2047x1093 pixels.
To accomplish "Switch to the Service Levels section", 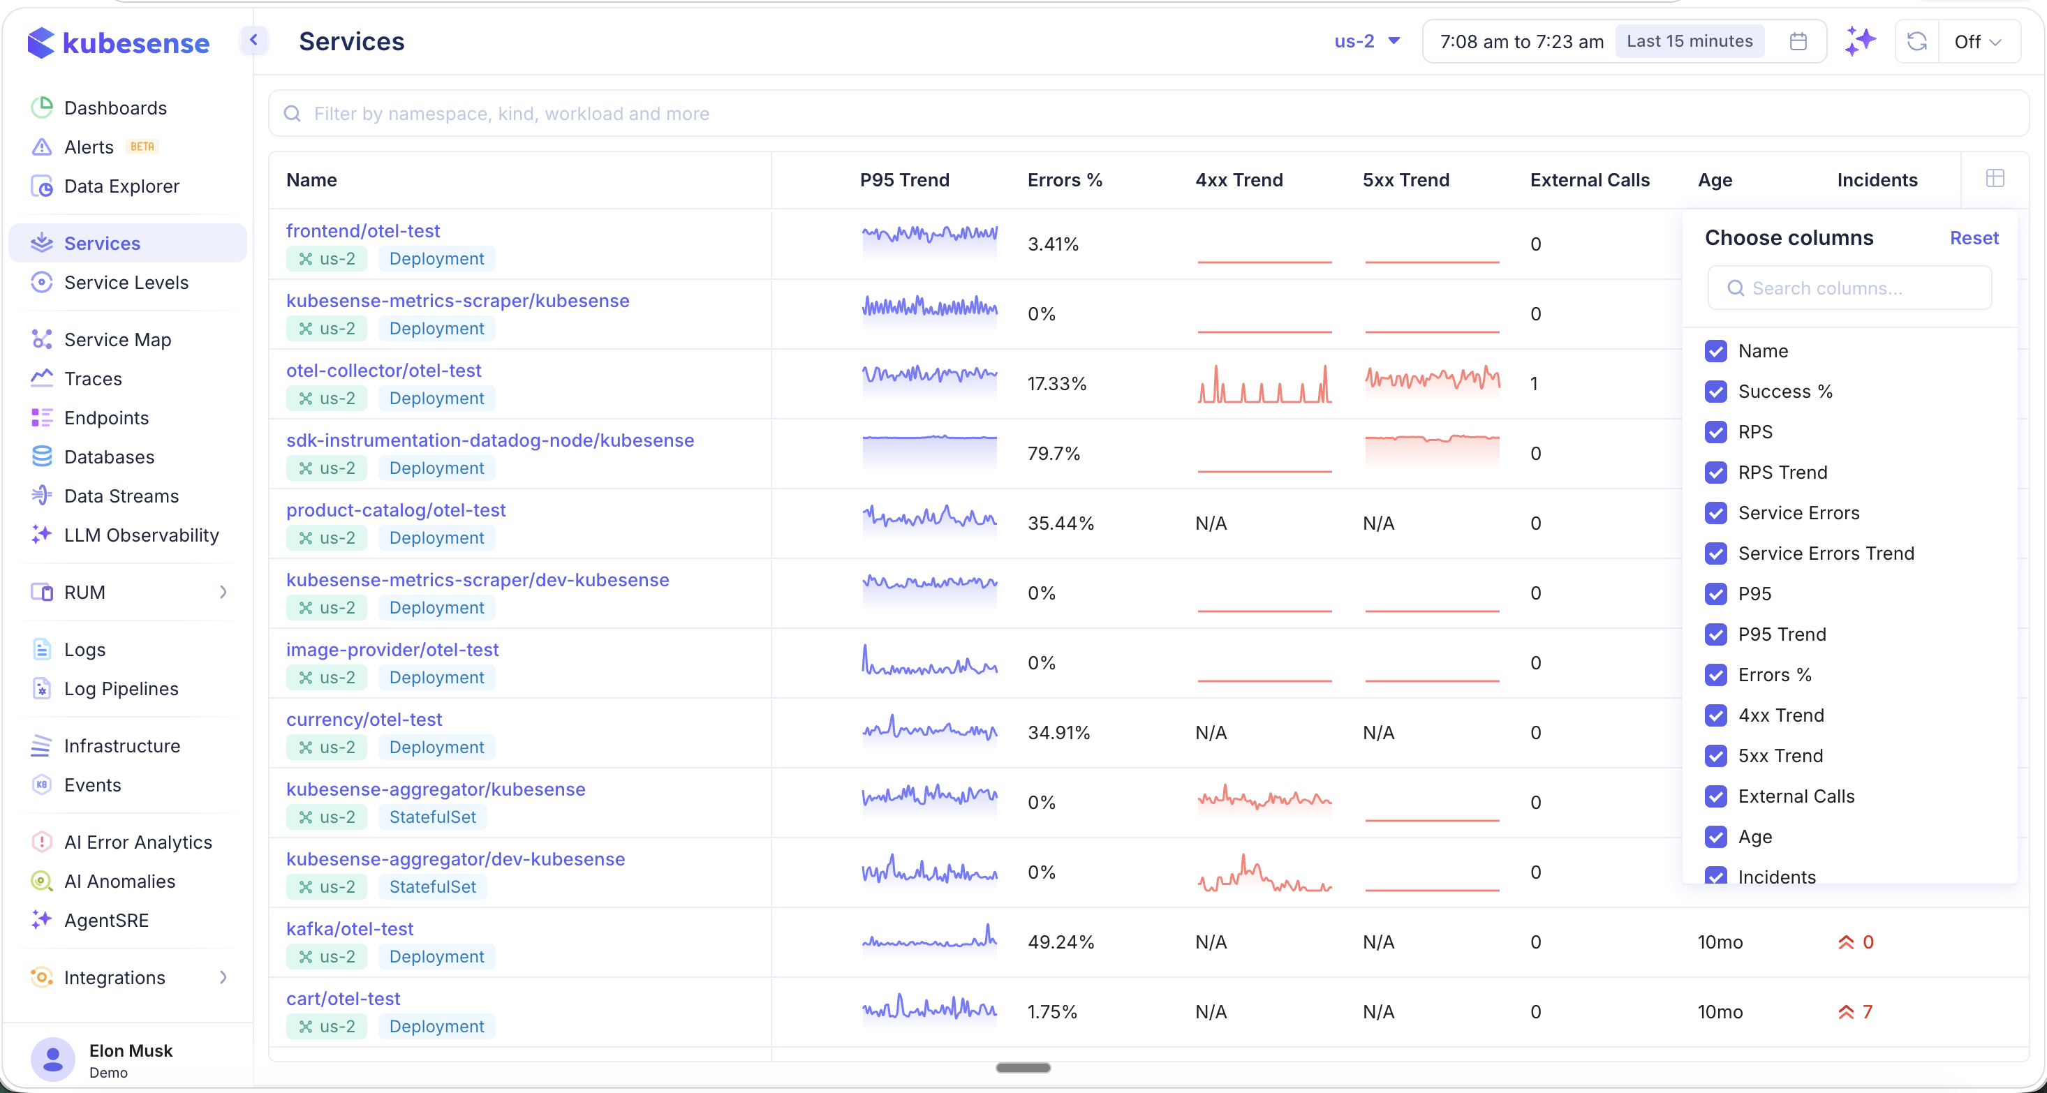I will pos(126,282).
